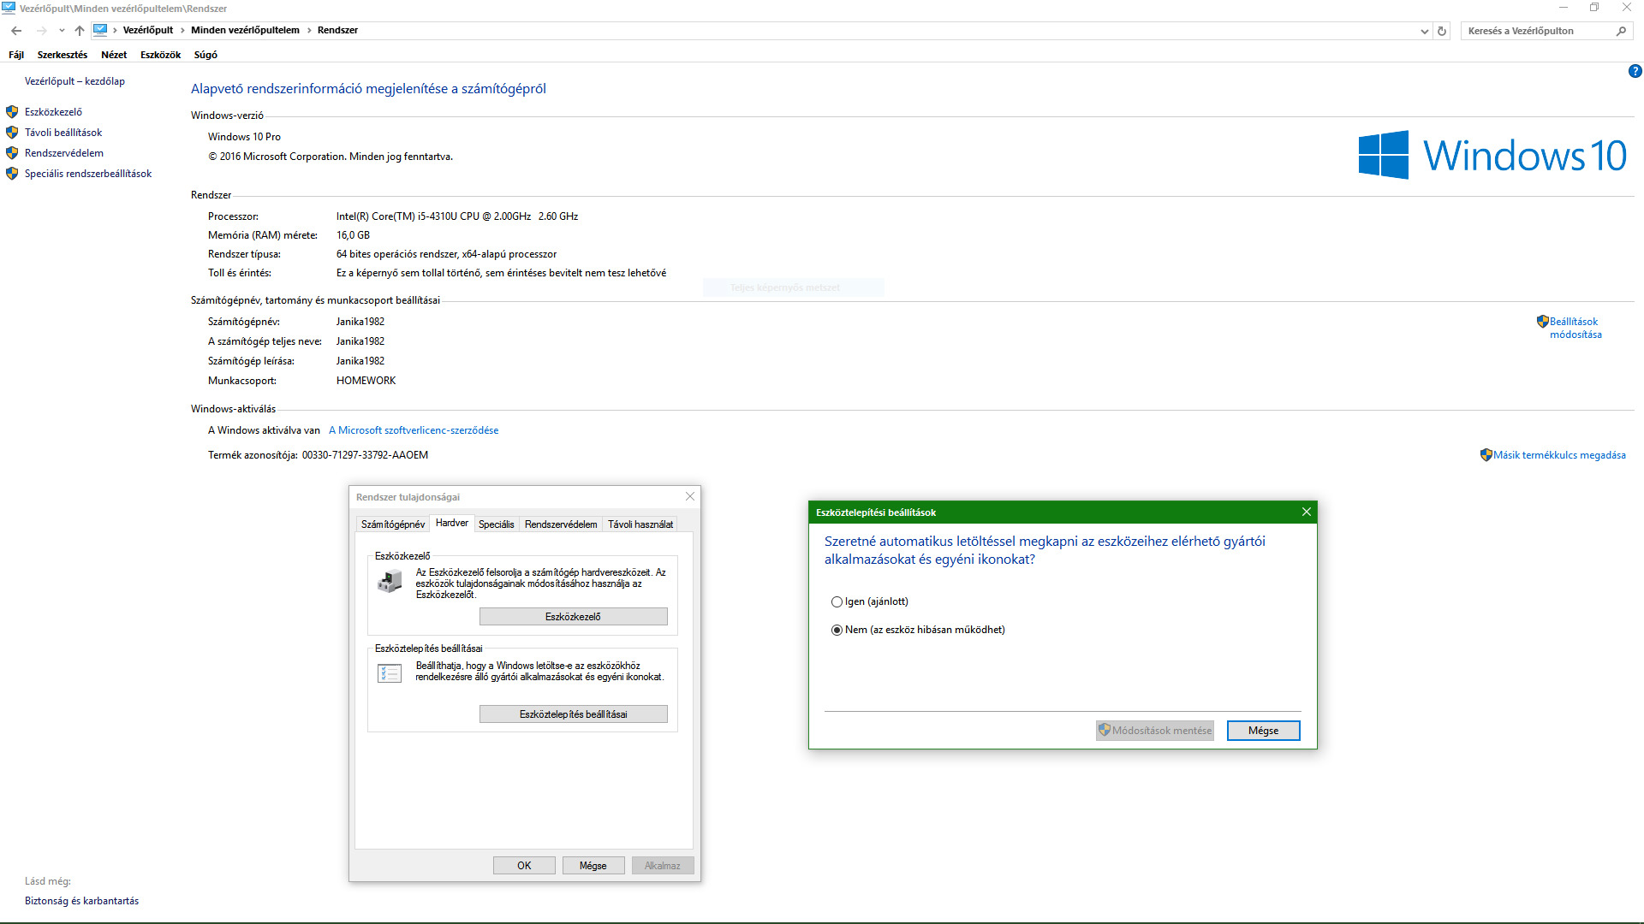Click product ID text 00330-71297-33792-AAOEM
The height and width of the screenshot is (924, 1644).
point(365,455)
